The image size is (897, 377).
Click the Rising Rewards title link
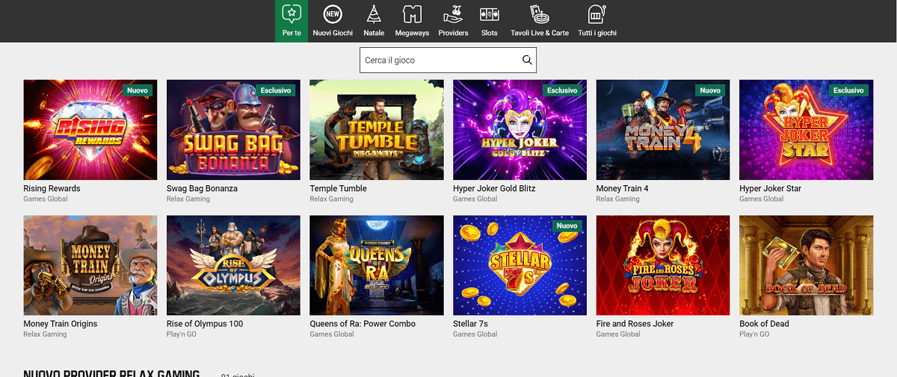coord(52,189)
